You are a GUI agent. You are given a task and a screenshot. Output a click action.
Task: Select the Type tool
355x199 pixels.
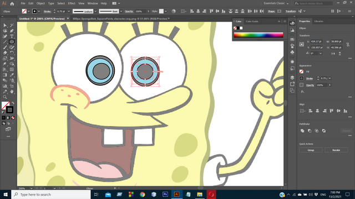coord(12,36)
